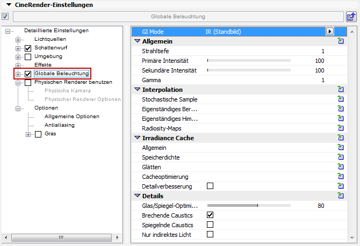Open Eigenständiges Him… green arrow icon
The image size is (360, 246).
coord(341,118)
